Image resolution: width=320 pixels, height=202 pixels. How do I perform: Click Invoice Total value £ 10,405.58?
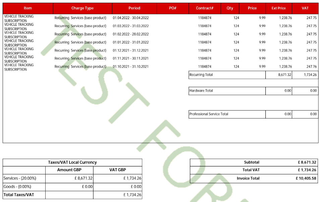pos(306,178)
